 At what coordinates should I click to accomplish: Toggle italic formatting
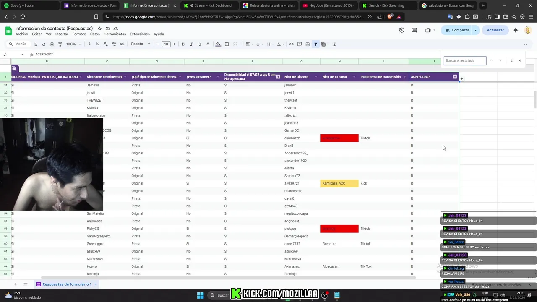[x=191, y=44]
